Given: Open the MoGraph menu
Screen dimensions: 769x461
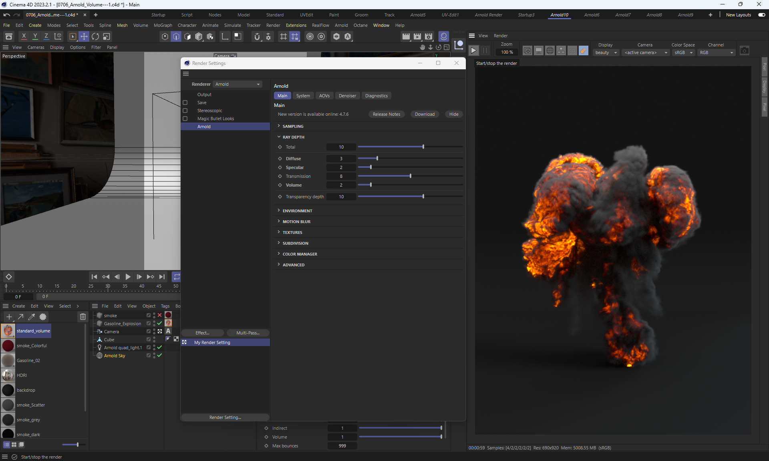Looking at the screenshot, I should (163, 25).
